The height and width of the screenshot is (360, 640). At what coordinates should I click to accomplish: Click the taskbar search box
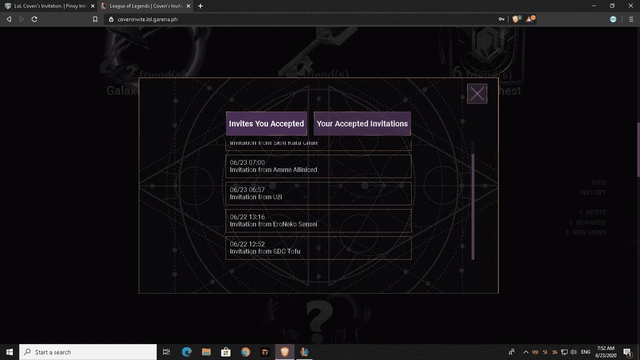[x=88, y=352]
